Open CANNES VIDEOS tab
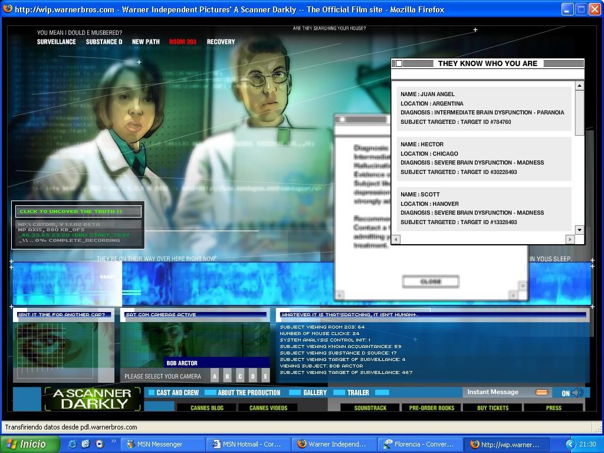The height and width of the screenshot is (453, 604). click(x=268, y=408)
